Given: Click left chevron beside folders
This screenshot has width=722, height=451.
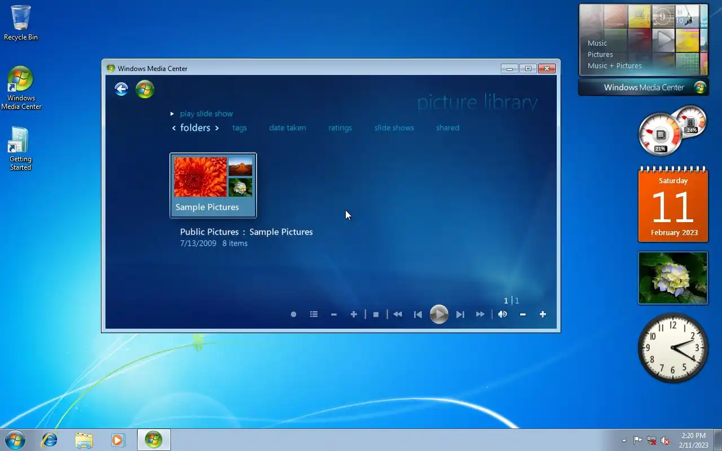Looking at the screenshot, I should pyautogui.click(x=174, y=129).
